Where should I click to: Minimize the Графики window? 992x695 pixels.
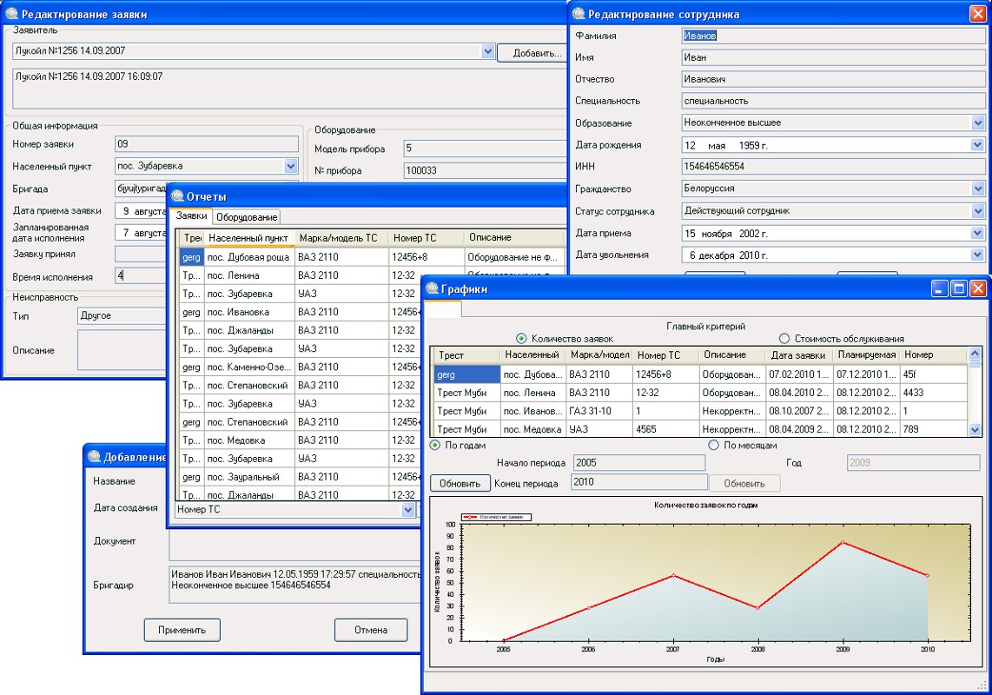(940, 289)
